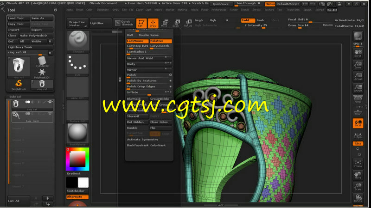371x208 pixels.
Task: Open the Alpha Off selector
Action: tap(77, 88)
